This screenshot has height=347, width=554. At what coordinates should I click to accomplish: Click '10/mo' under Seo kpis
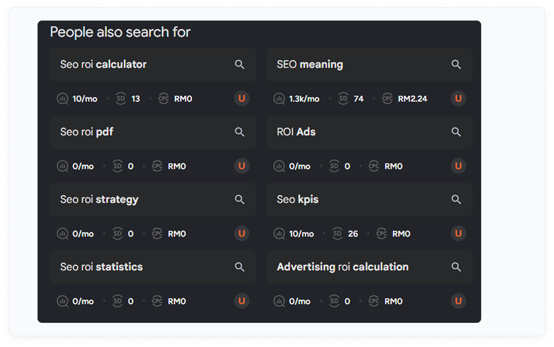[302, 233]
